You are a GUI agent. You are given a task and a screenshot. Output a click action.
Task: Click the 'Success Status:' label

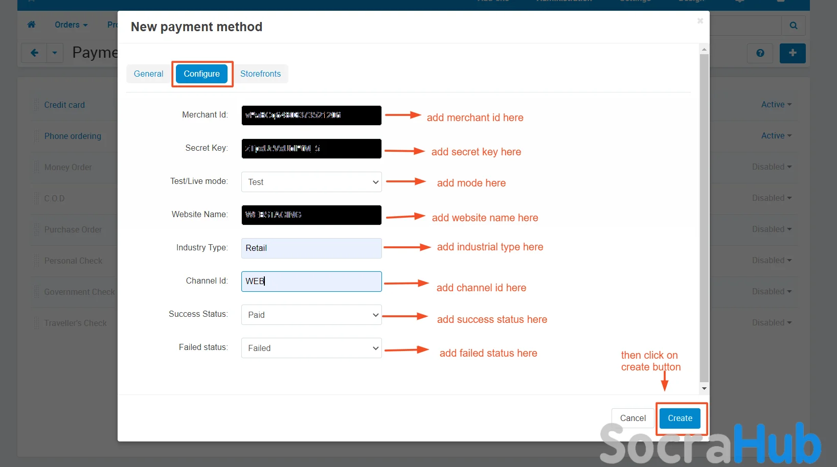click(x=198, y=314)
